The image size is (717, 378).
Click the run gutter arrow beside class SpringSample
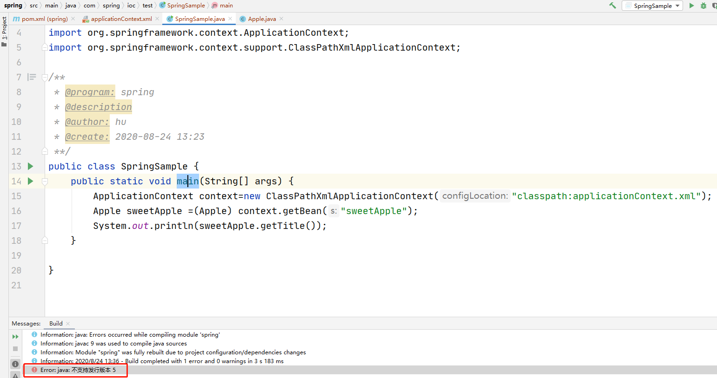point(31,166)
